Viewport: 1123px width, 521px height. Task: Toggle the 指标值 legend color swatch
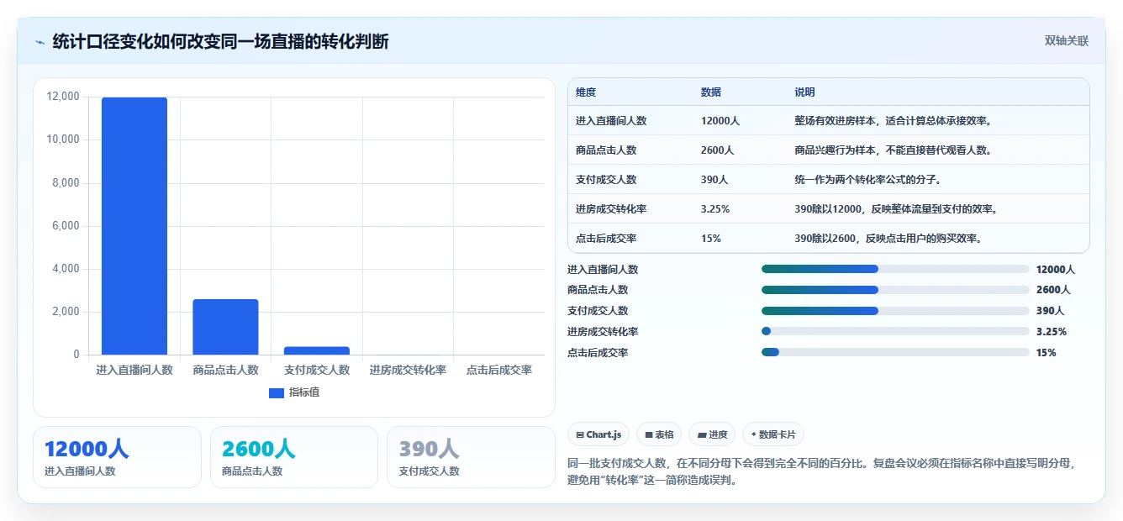277,392
